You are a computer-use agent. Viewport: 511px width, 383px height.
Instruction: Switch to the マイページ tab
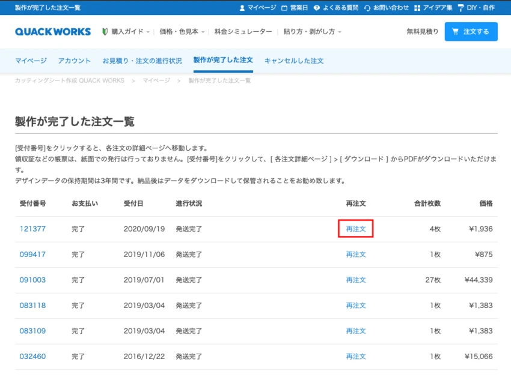[31, 61]
